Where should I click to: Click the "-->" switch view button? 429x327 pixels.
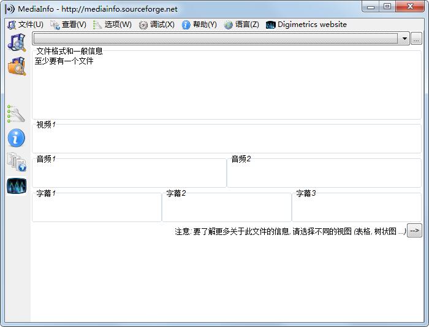pos(414,231)
